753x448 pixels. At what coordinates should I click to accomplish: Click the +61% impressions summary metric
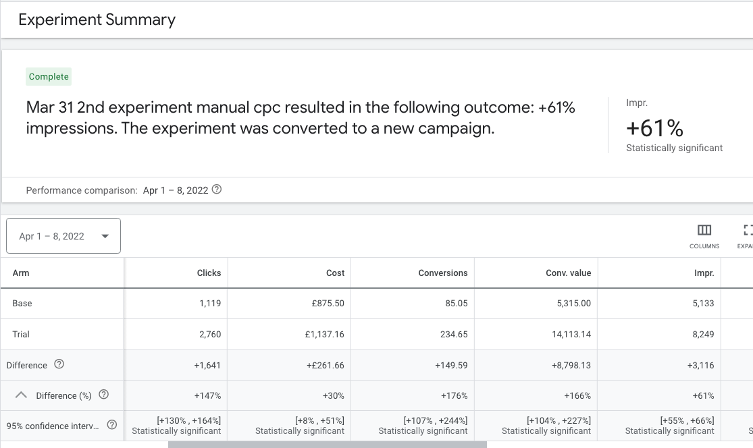click(x=654, y=128)
